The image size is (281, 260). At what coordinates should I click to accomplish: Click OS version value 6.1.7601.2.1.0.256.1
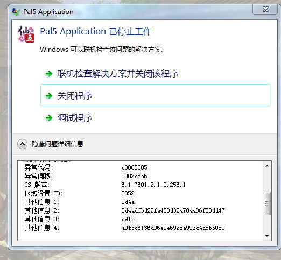click(153, 185)
